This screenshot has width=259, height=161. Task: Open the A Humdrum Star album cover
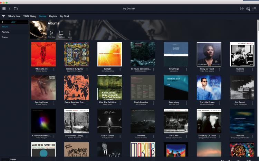[x=44, y=121]
